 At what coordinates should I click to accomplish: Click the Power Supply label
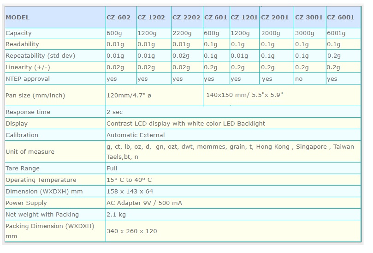[26, 203]
